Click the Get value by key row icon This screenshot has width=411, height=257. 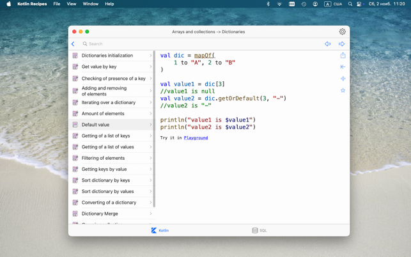[x=75, y=66]
